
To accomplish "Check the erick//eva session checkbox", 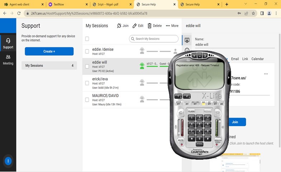I will click(x=87, y=83).
